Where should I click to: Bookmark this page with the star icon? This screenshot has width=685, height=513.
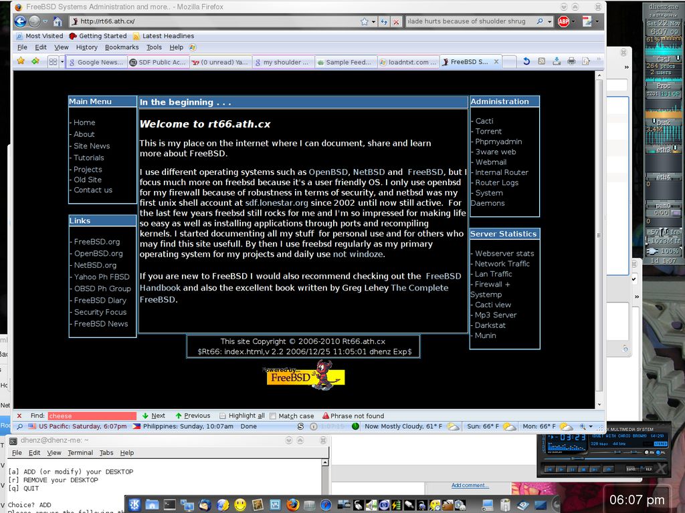point(365,21)
